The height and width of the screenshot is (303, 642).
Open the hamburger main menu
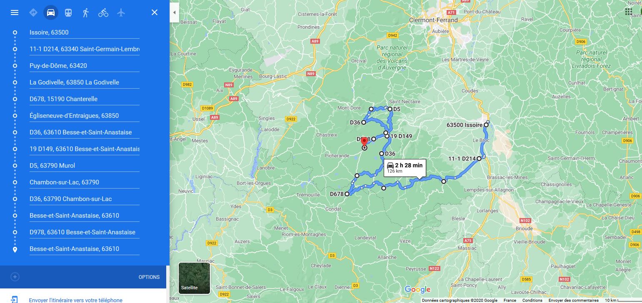click(15, 12)
